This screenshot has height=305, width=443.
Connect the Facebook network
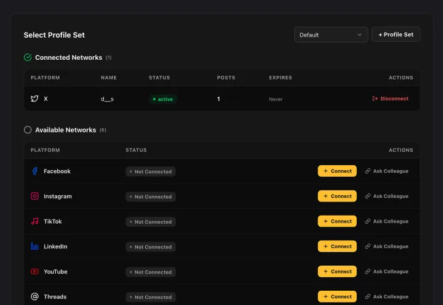pos(337,171)
